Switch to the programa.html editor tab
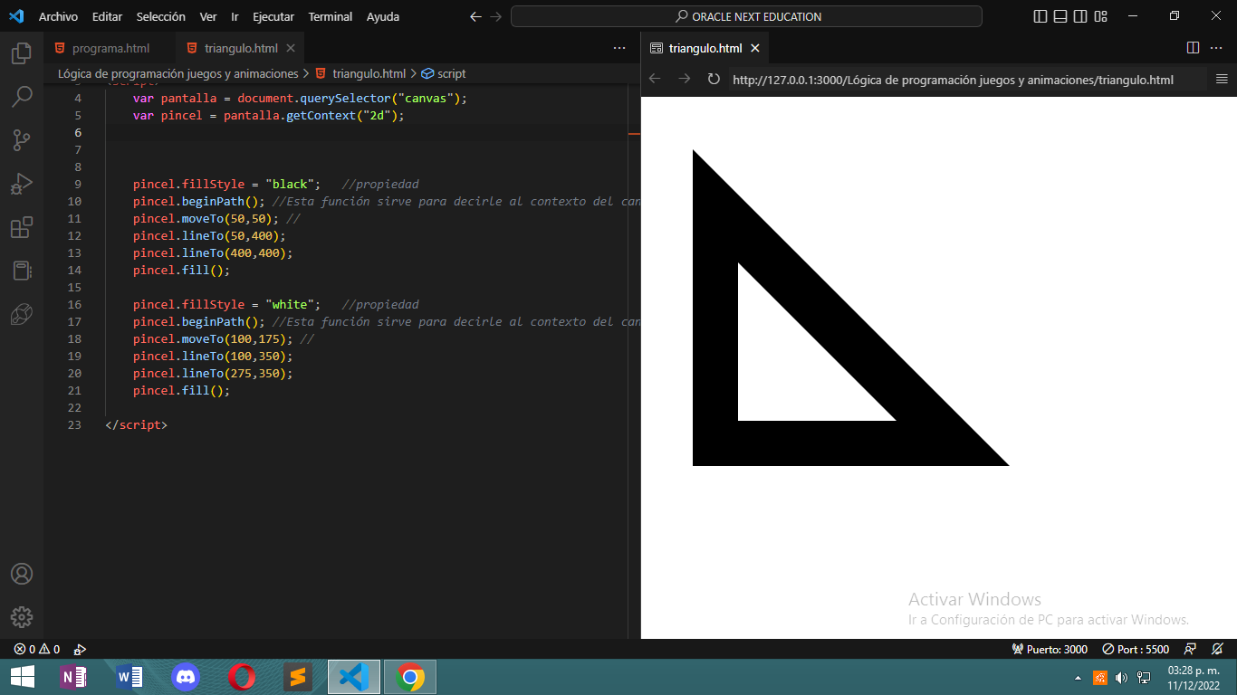Screen dimensions: 1237x695 [110, 48]
